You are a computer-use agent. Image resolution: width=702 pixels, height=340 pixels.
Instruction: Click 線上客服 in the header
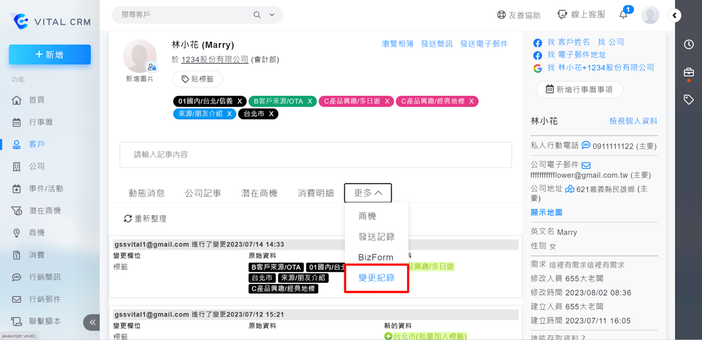(581, 14)
